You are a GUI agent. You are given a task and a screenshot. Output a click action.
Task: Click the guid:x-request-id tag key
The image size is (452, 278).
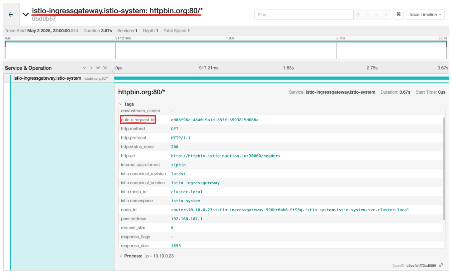tap(138, 120)
